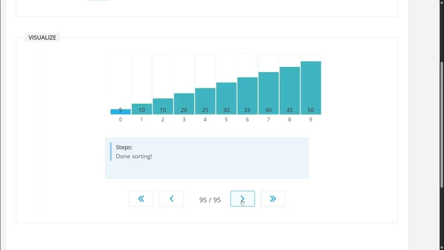Screen dimensions: 444x250
Task: Select the highlighted bar with value 5
Action: point(120,111)
